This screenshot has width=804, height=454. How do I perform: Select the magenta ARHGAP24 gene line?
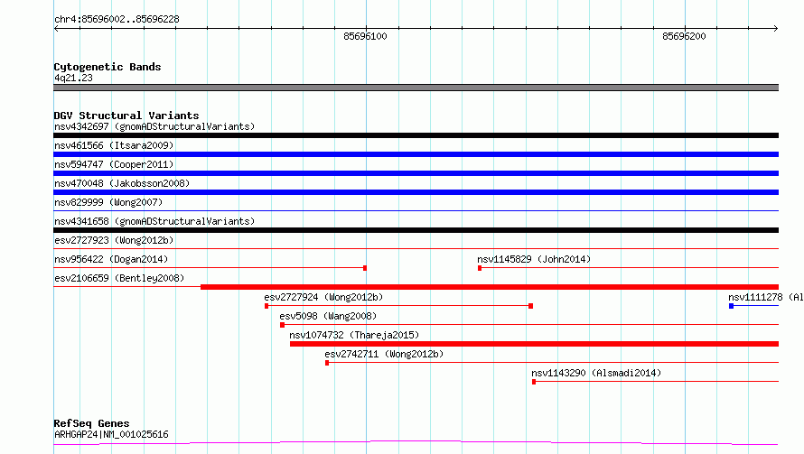pos(416,442)
